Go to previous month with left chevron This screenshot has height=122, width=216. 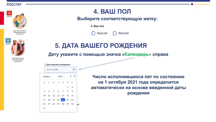pos(71,76)
